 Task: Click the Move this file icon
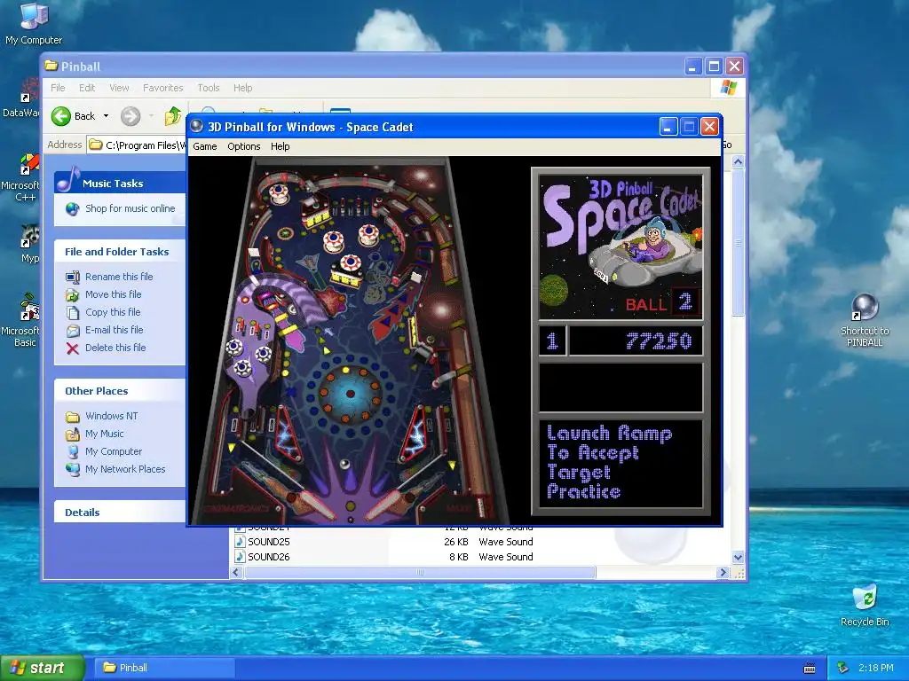pos(73,294)
